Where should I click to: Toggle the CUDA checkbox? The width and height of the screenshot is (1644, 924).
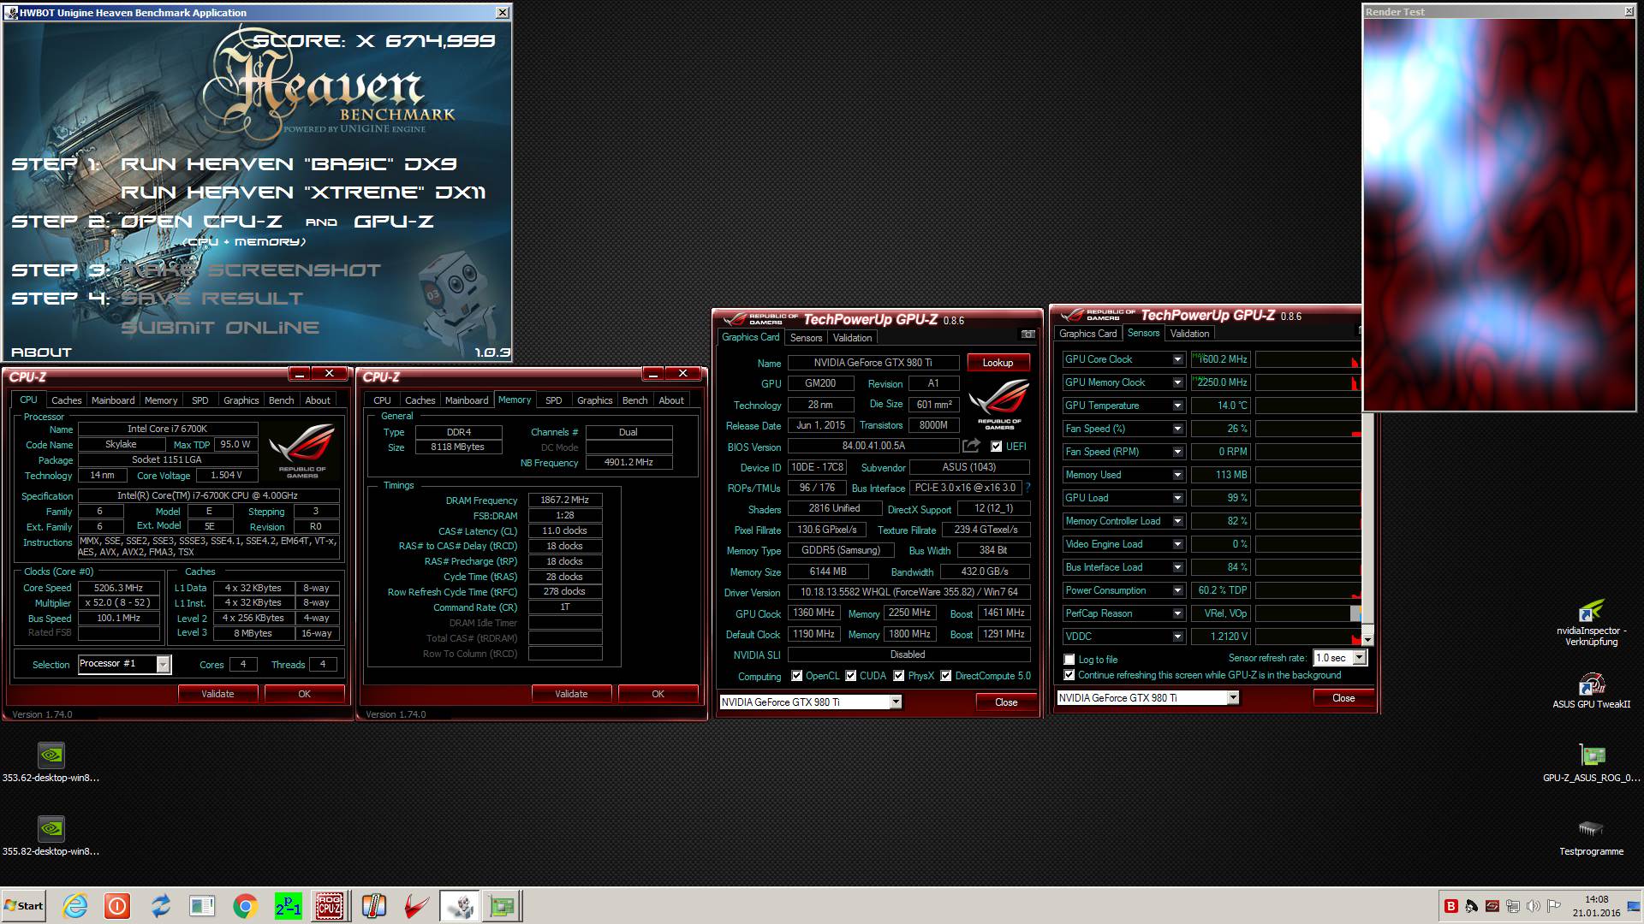[851, 676]
